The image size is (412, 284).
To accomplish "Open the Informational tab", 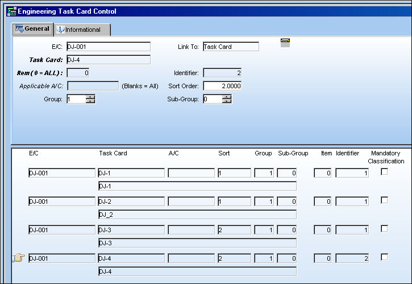I will click(x=82, y=30).
